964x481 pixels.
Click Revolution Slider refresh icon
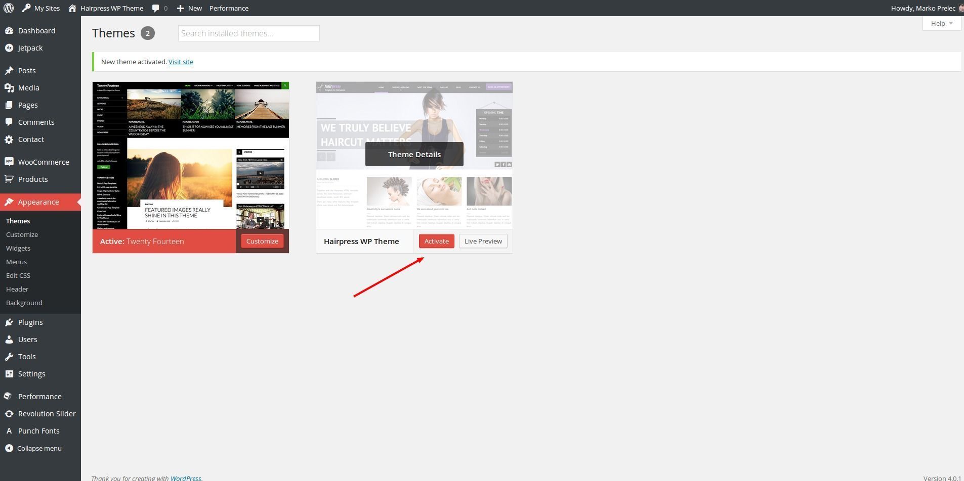[9, 414]
